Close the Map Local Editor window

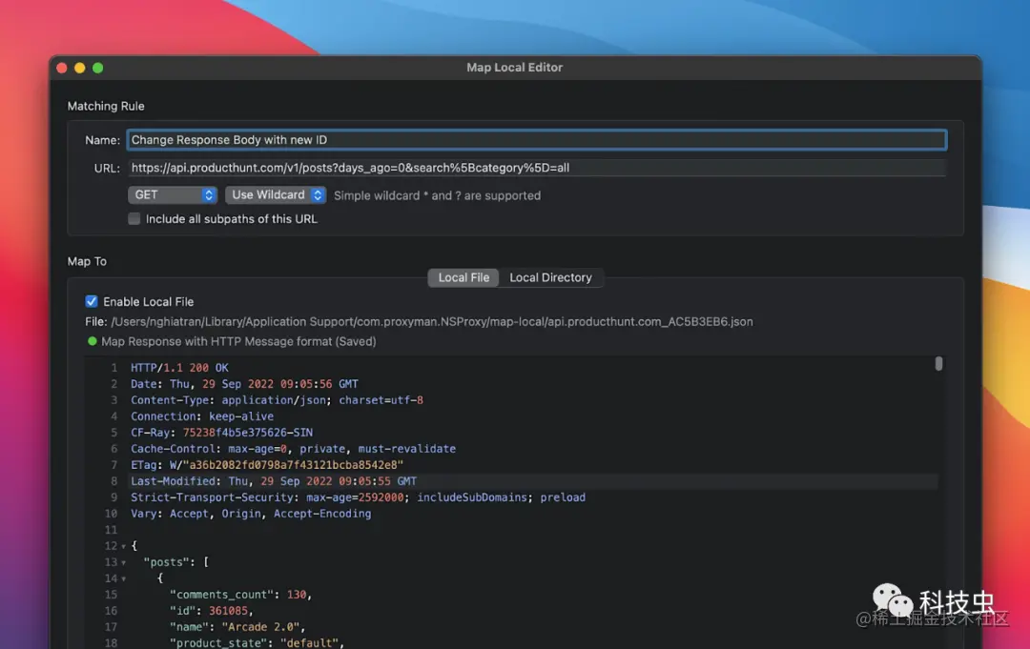tap(62, 68)
